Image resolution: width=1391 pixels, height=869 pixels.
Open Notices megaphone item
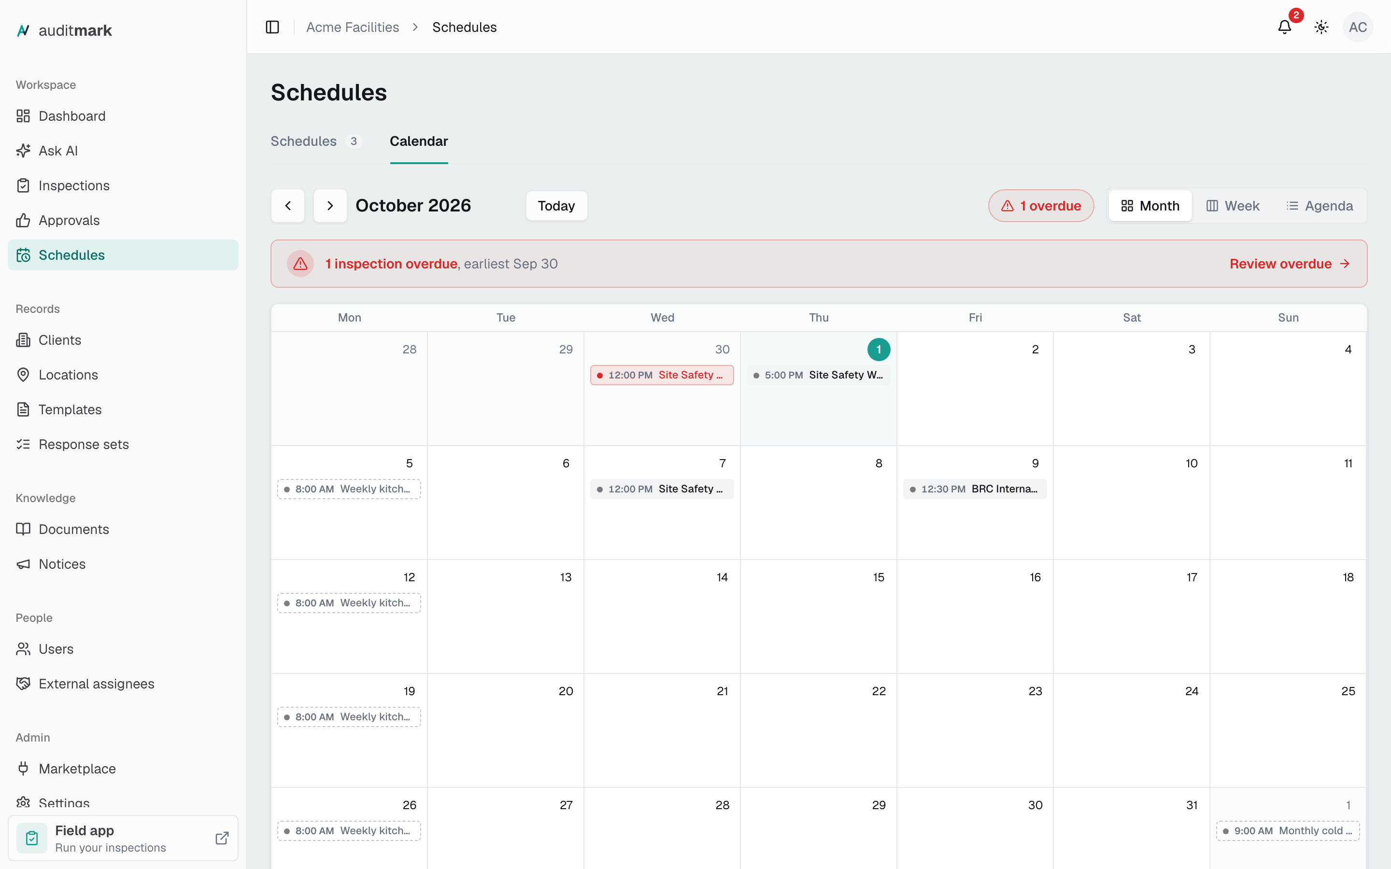123,564
